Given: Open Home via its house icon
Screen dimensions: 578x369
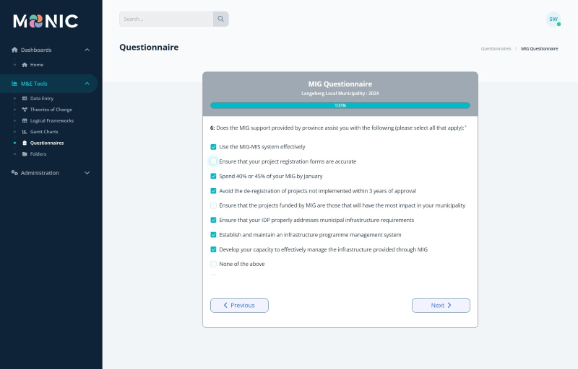Looking at the screenshot, I should click(25, 65).
